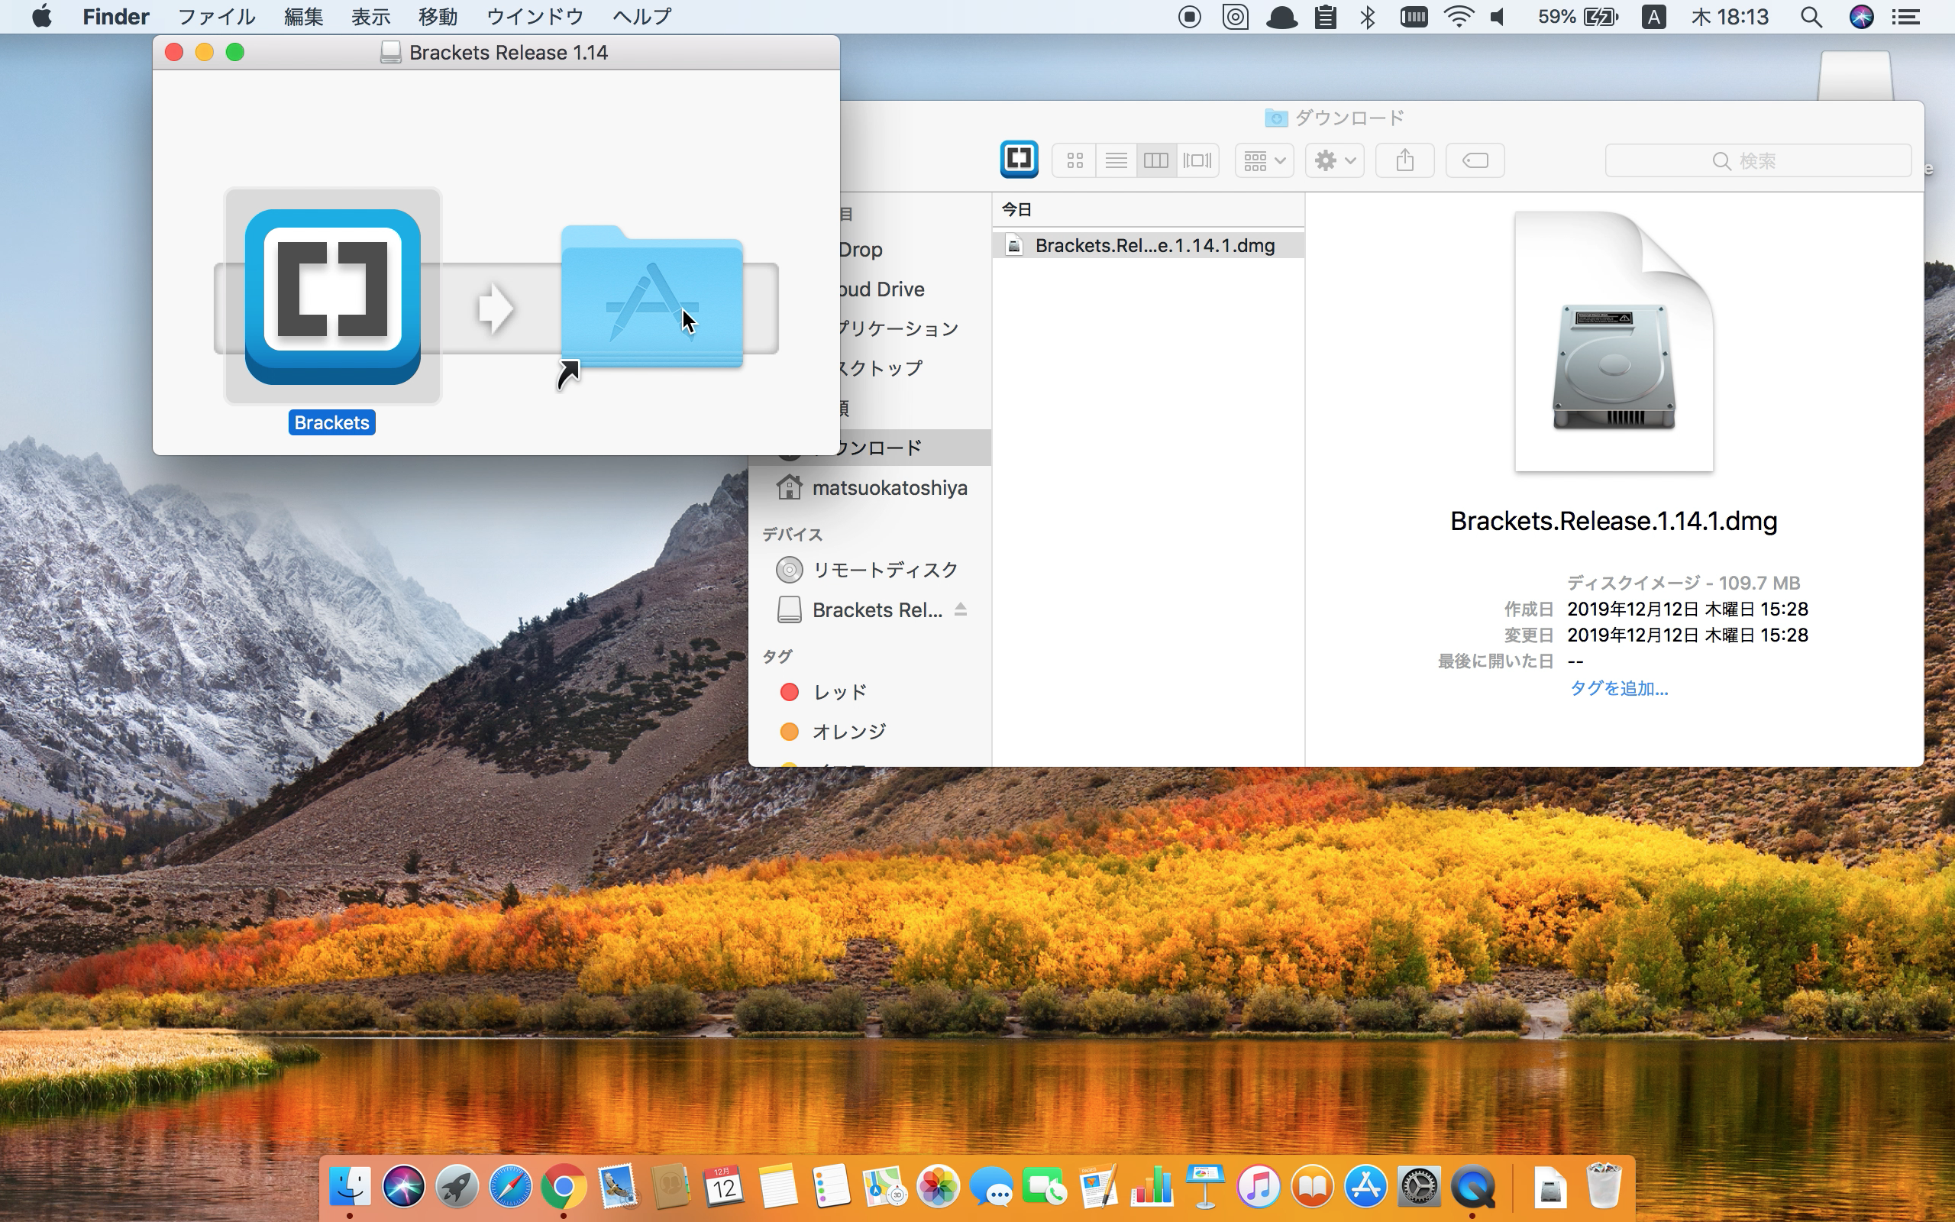Screen dimensions: 1955x1222
Task: Open the ヘルプ menu
Action: coord(641,16)
